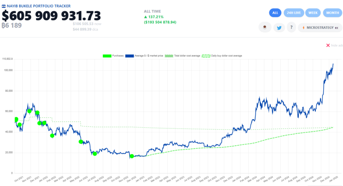The width and height of the screenshot is (343, 186).
Task: Click the 100,000 y-axis label
Action: point(8,70)
